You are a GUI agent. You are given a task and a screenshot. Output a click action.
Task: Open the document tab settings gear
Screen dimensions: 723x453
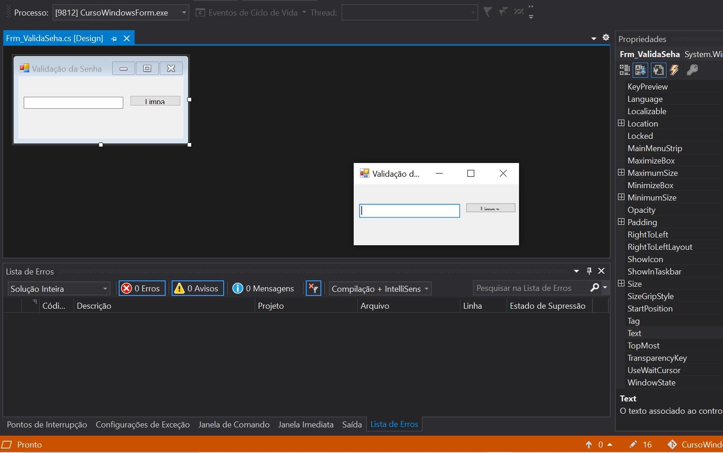[x=606, y=37]
